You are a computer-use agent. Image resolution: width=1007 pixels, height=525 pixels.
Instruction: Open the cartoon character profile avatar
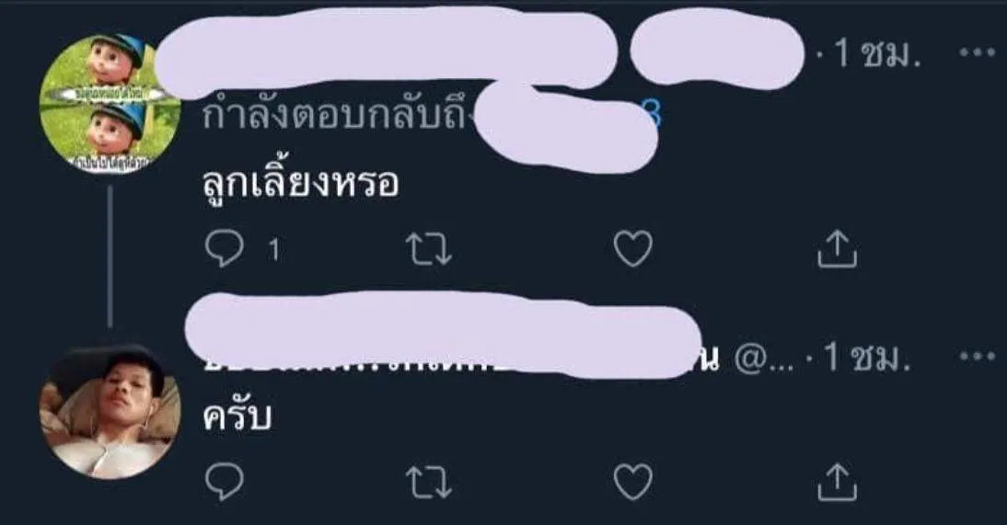click(x=110, y=105)
